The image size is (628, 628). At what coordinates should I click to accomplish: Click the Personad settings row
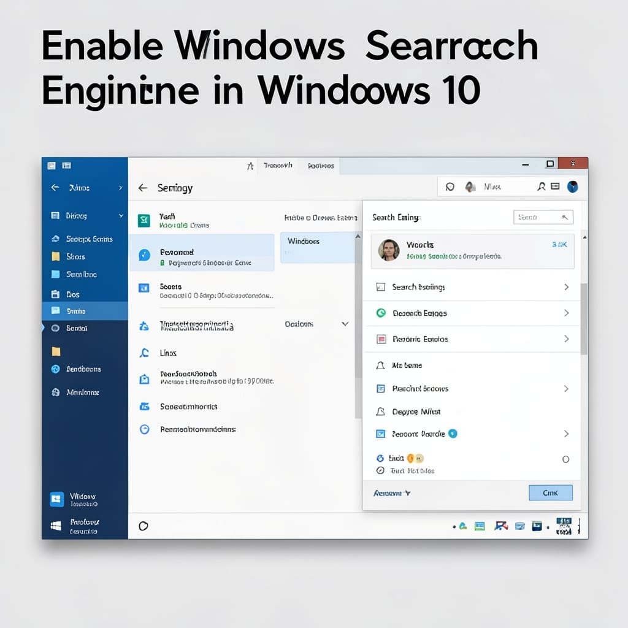coord(202,253)
